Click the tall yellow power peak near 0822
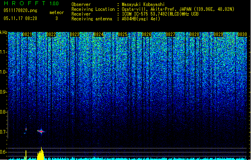This screenshot has height=160, width=251. 41,154
